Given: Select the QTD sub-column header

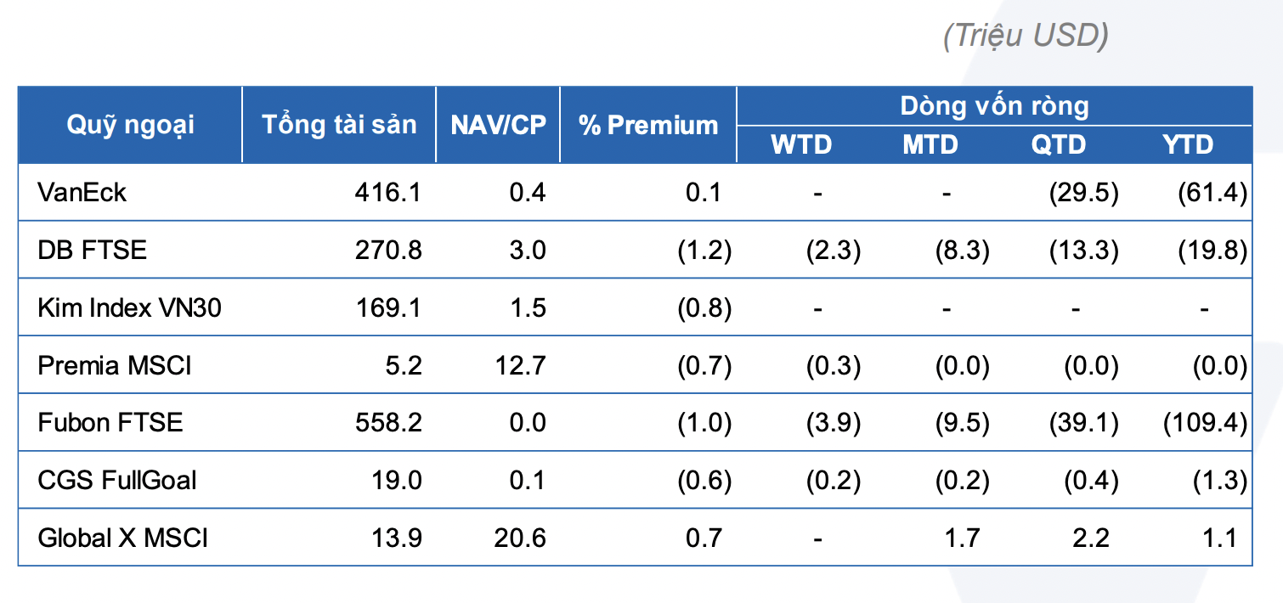Looking at the screenshot, I should click(1059, 145).
